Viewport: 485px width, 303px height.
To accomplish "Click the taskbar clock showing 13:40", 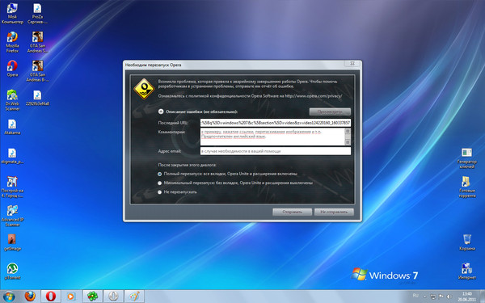I will coord(467,297).
